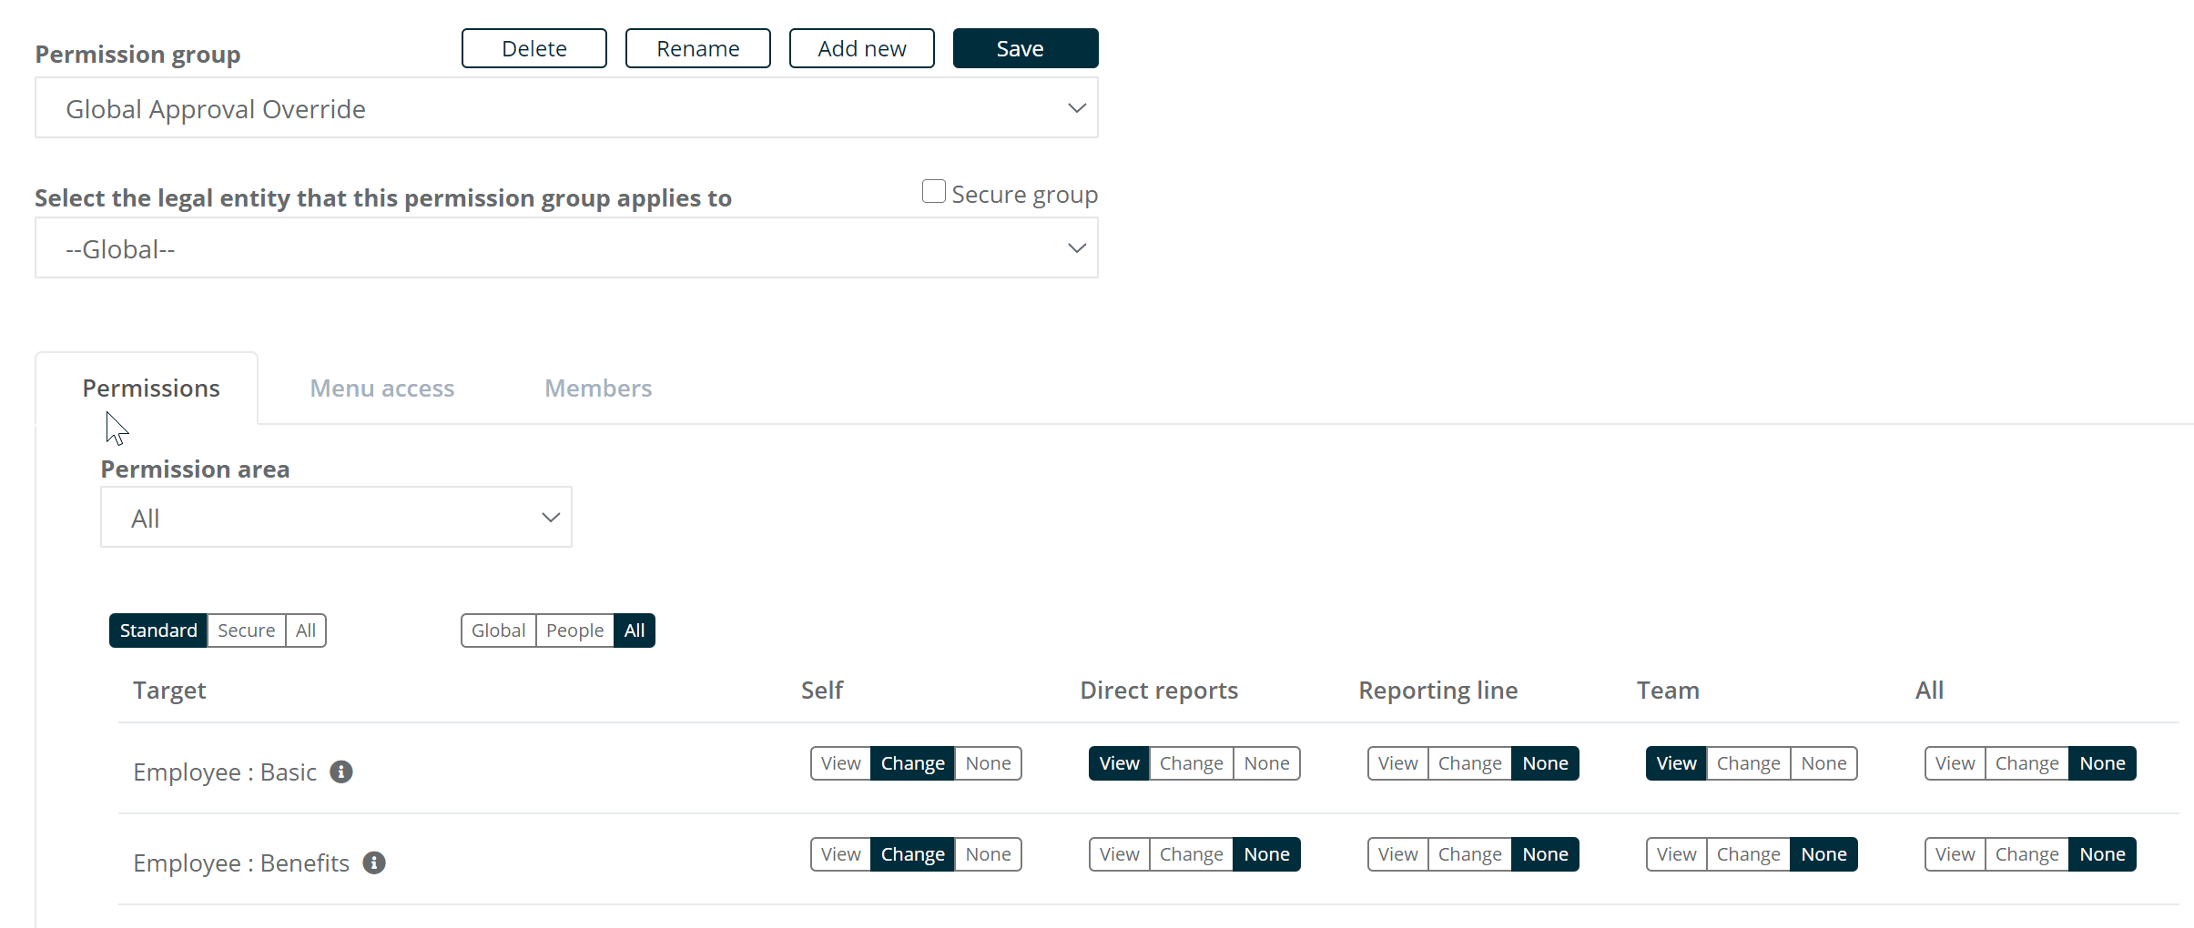The width and height of the screenshot is (2194, 928).
Task: Open the Permission group dropdown
Action: tap(566, 108)
